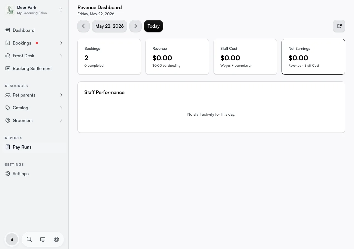This screenshot has width=354, height=249.
Task: Expand the Bookings submenu chevron
Action: pos(61,43)
